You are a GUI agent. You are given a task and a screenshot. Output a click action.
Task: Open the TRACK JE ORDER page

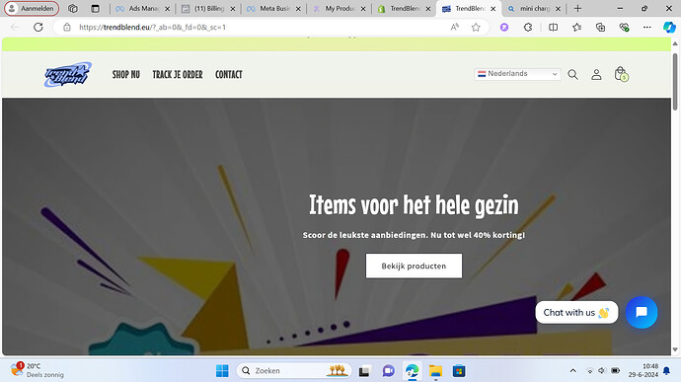click(178, 75)
